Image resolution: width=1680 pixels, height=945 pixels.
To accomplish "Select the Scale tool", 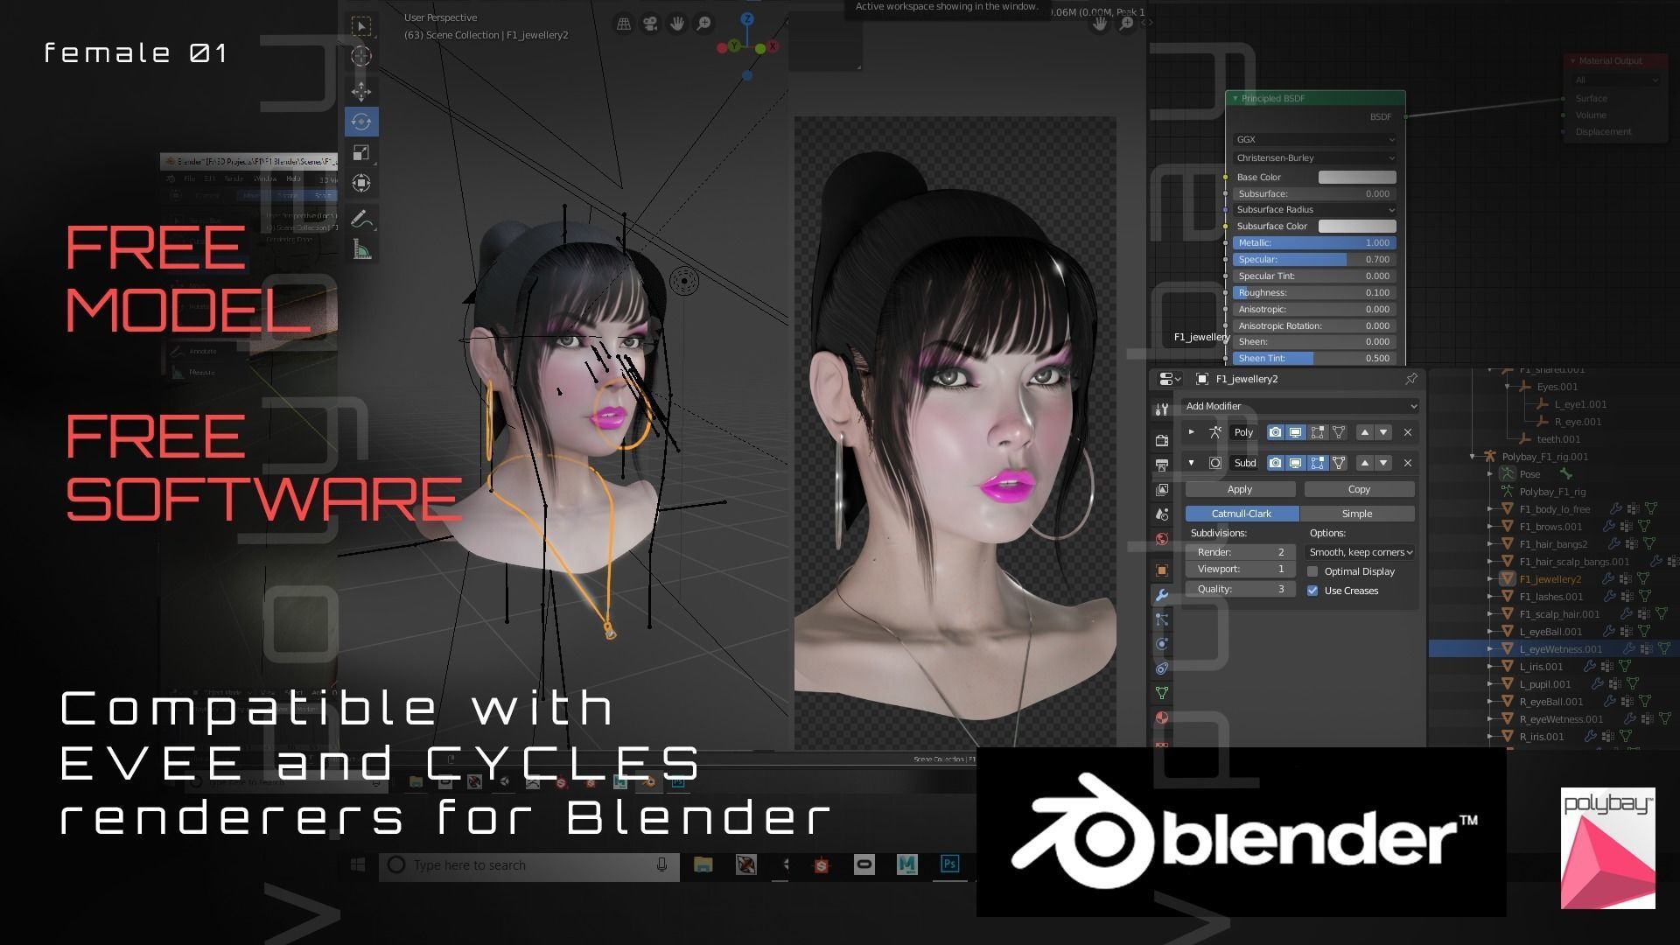I will (x=360, y=153).
